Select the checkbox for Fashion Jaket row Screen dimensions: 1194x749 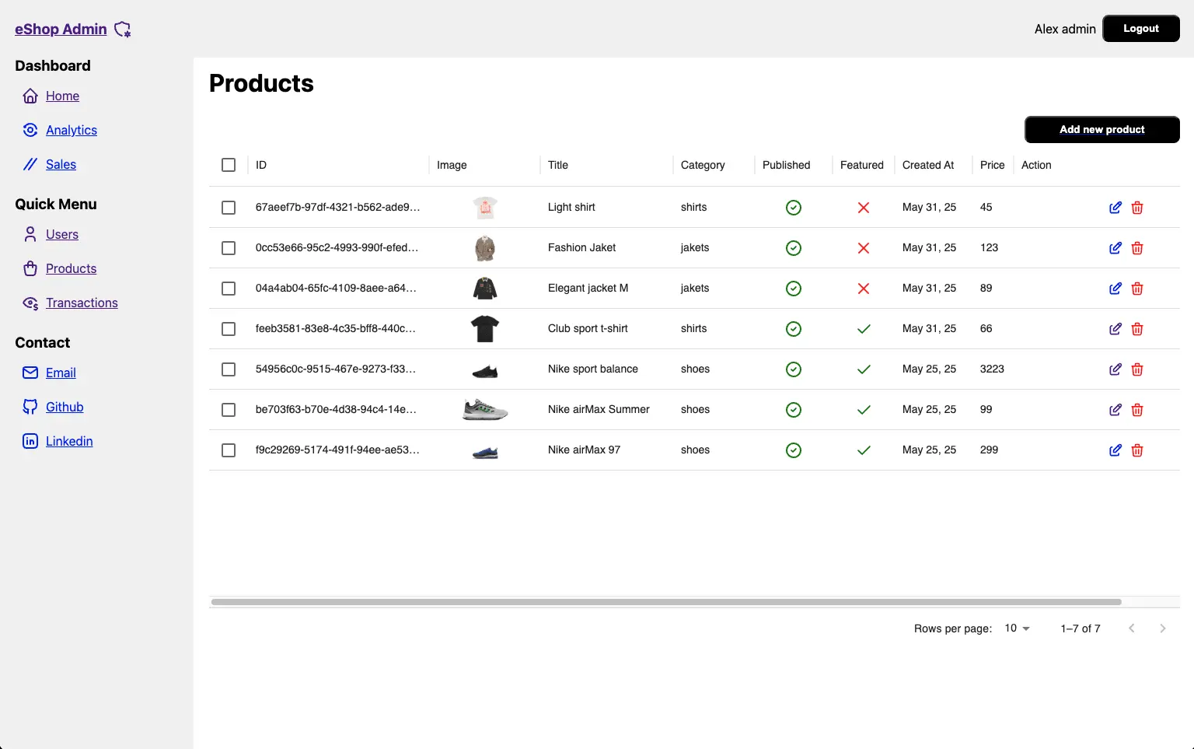229,247
